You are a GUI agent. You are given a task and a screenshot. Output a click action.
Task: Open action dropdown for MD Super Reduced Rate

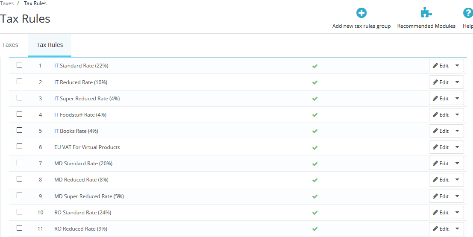coord(457,196)
